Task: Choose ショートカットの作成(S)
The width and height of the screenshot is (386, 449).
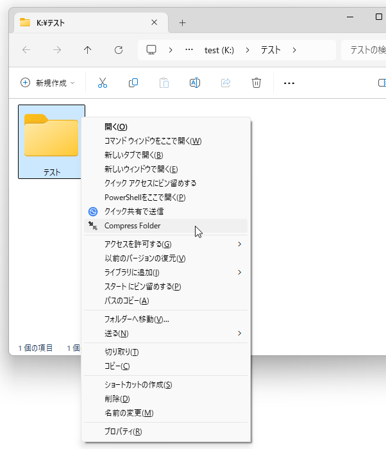Action: 166,385
